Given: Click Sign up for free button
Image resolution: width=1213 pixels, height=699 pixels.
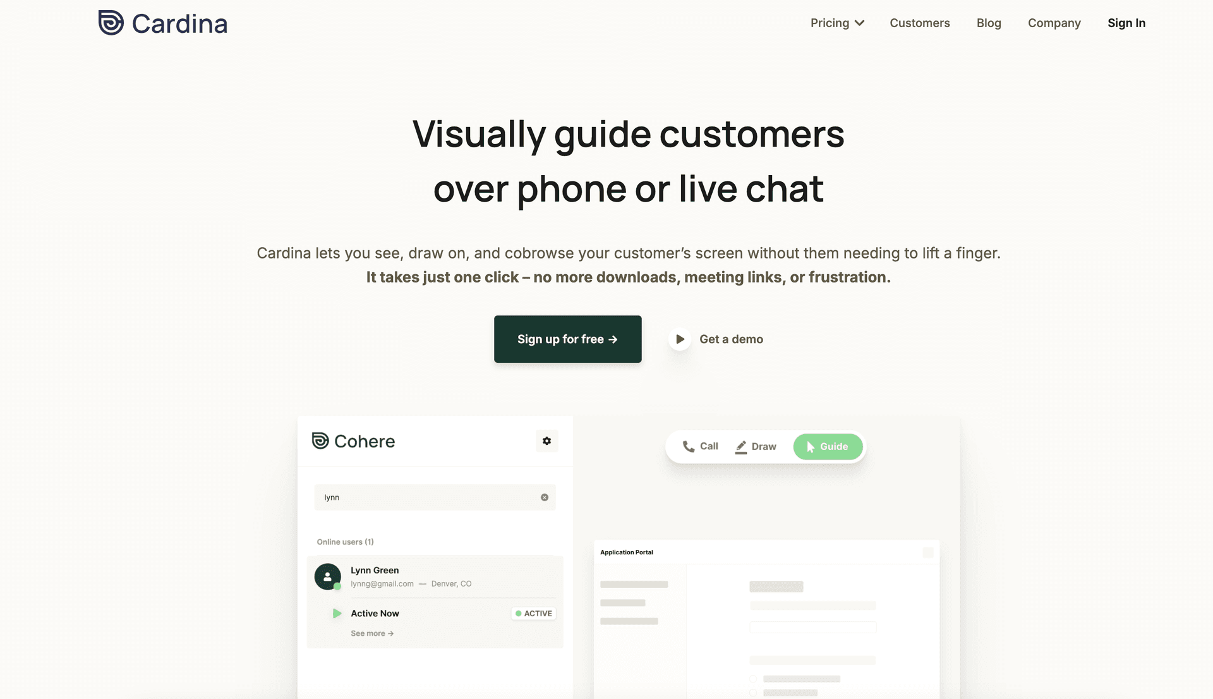Looking at the screenshot, I should [x=567, y=338].
